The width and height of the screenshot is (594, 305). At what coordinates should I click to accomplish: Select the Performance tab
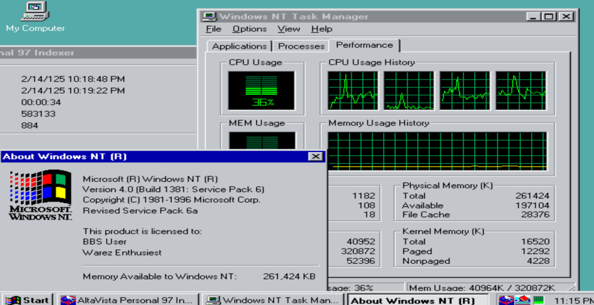pos(364,45)
